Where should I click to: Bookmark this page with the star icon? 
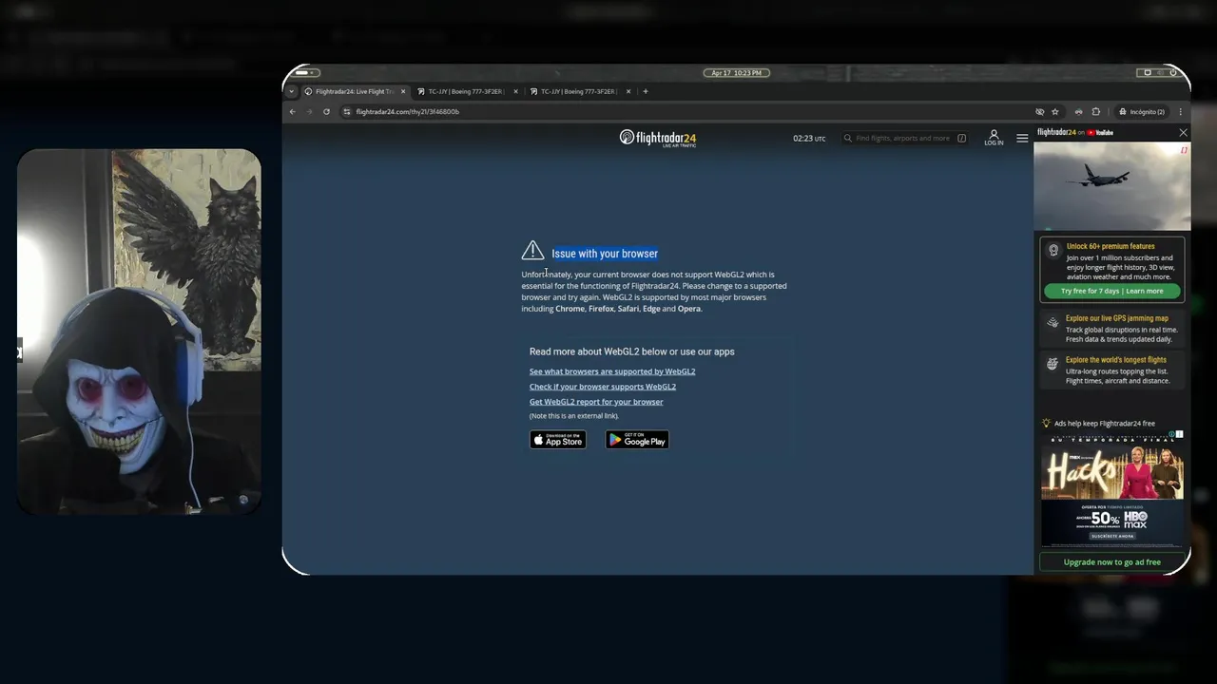tap(1055, 111)
